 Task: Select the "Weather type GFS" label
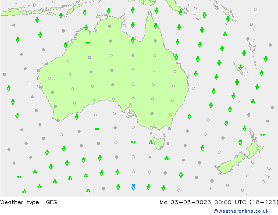point(29,202)
